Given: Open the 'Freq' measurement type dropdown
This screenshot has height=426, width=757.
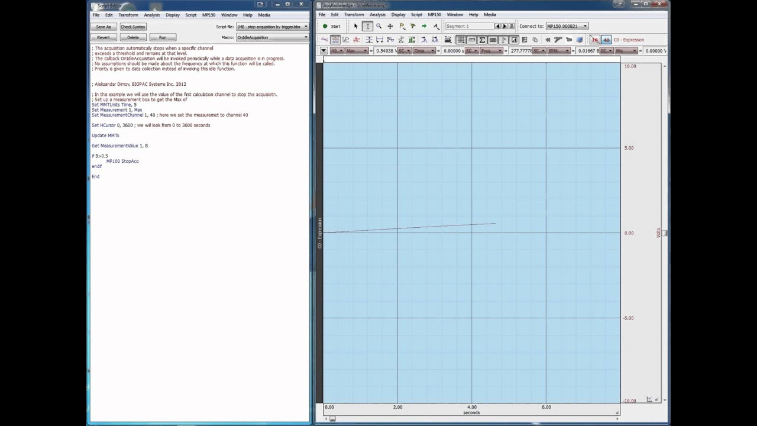Looking at the screenshot, I should point(492,51).
